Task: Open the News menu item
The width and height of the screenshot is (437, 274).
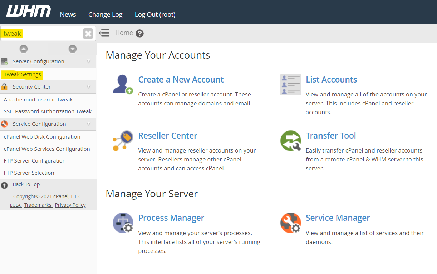Action: (68, 15)
